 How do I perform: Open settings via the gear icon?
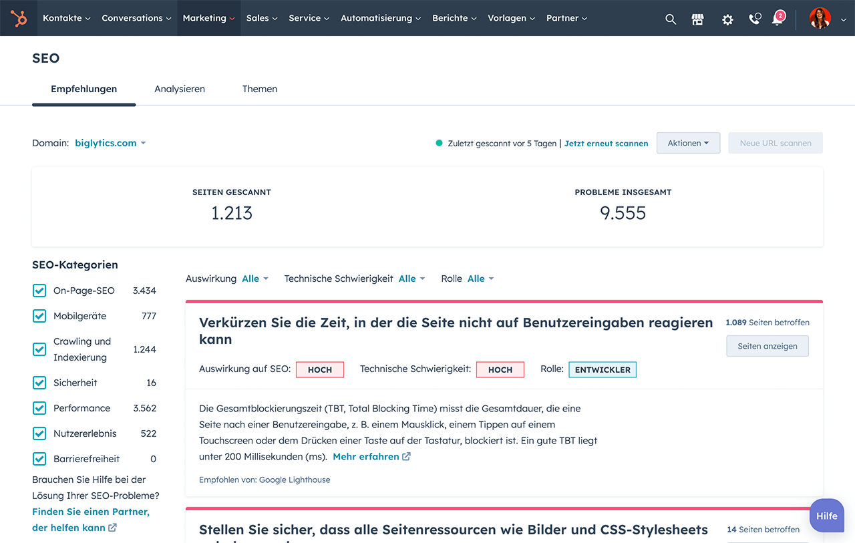pos(727,19)
